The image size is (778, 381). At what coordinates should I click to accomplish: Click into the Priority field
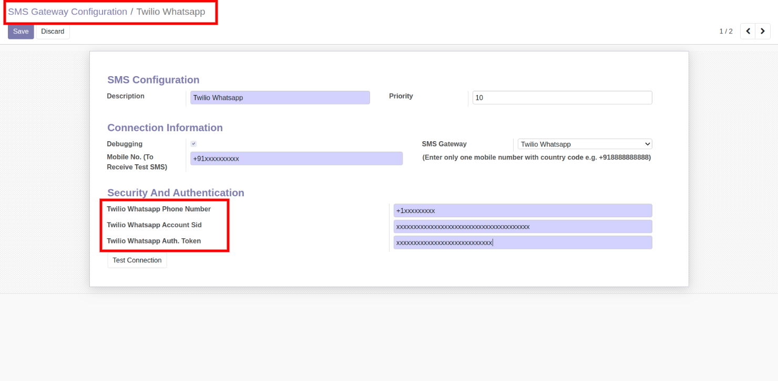(562, 98)
